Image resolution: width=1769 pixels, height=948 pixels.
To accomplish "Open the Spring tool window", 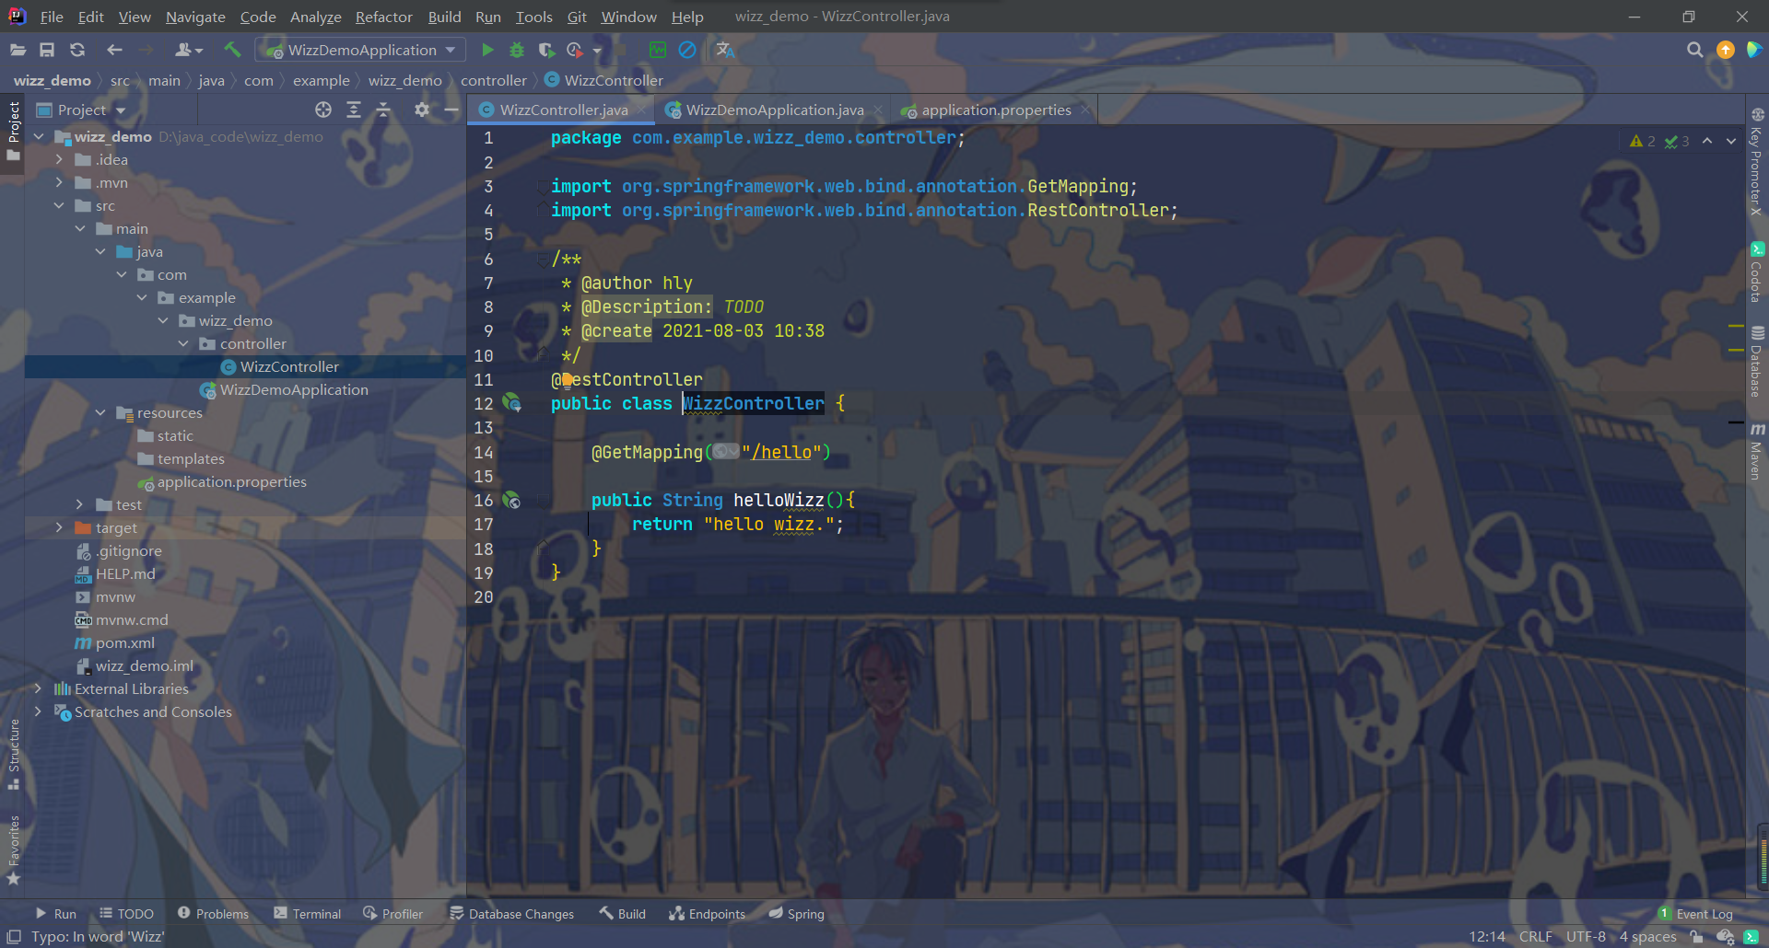I will point(796,914).
